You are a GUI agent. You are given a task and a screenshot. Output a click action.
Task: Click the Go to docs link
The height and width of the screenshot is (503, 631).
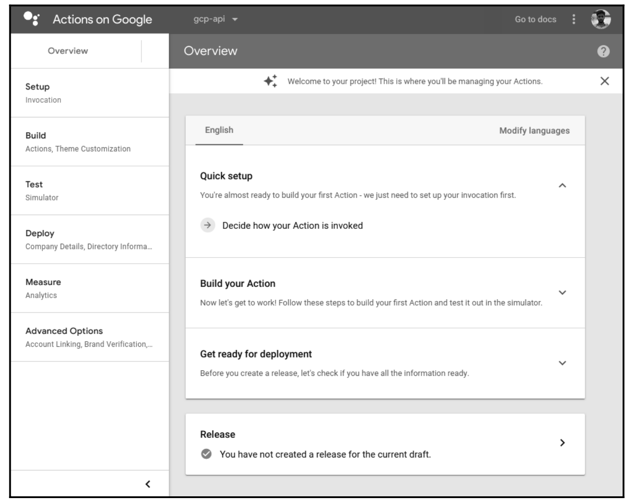535,19
